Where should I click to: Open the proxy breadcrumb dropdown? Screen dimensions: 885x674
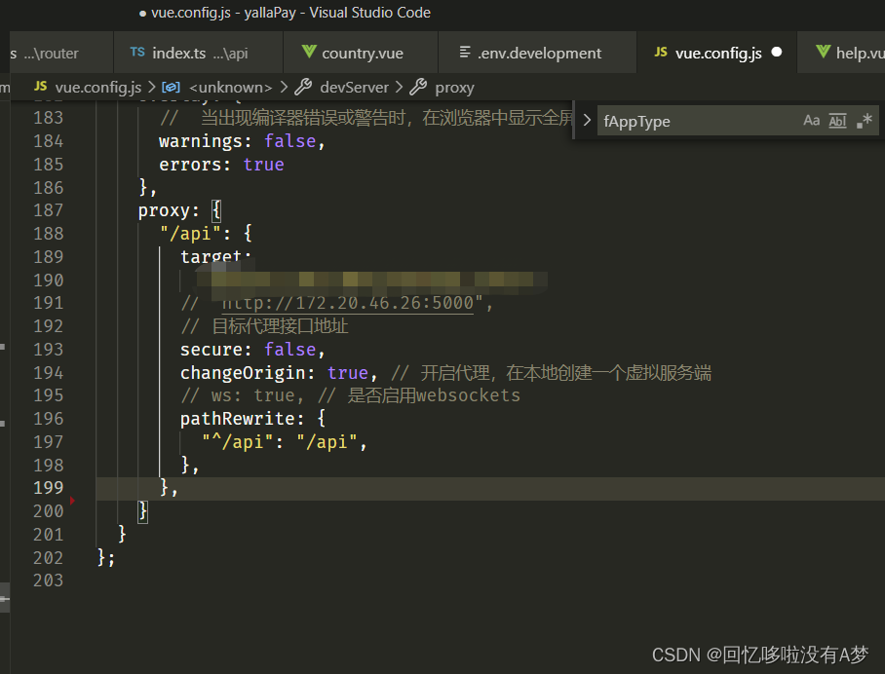tap(455, 87)
